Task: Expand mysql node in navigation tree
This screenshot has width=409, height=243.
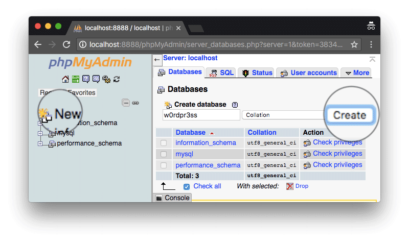Action: pos(40,133)
